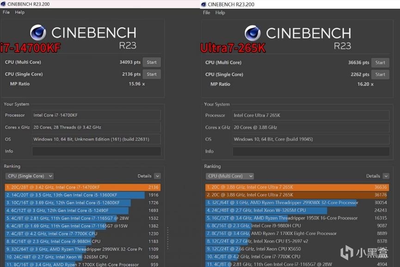
Task: Click OS field with build 19045
Action: pos(311,139)
